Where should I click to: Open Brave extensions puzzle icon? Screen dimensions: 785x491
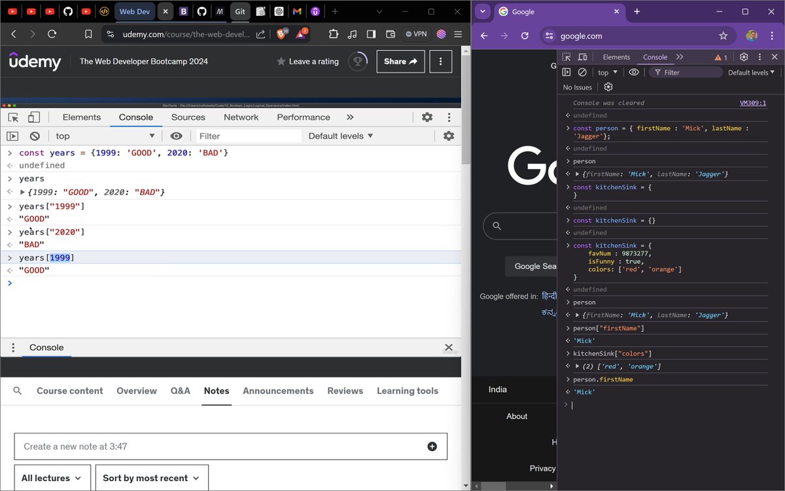pos(334,34)
